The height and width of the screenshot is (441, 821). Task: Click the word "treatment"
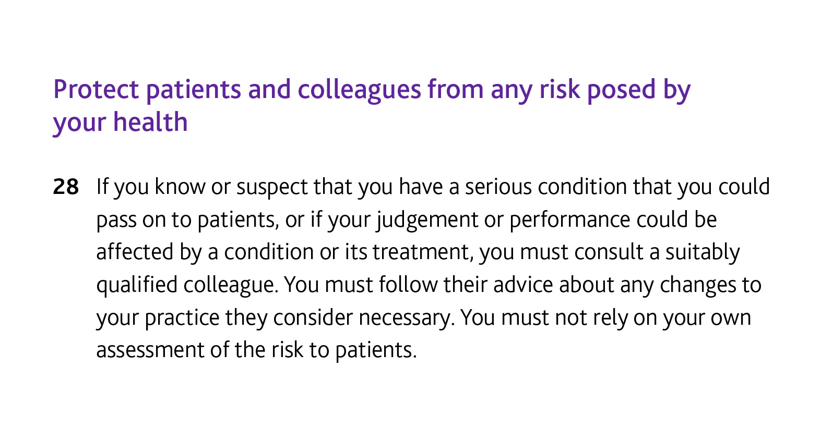coord(422,252)
